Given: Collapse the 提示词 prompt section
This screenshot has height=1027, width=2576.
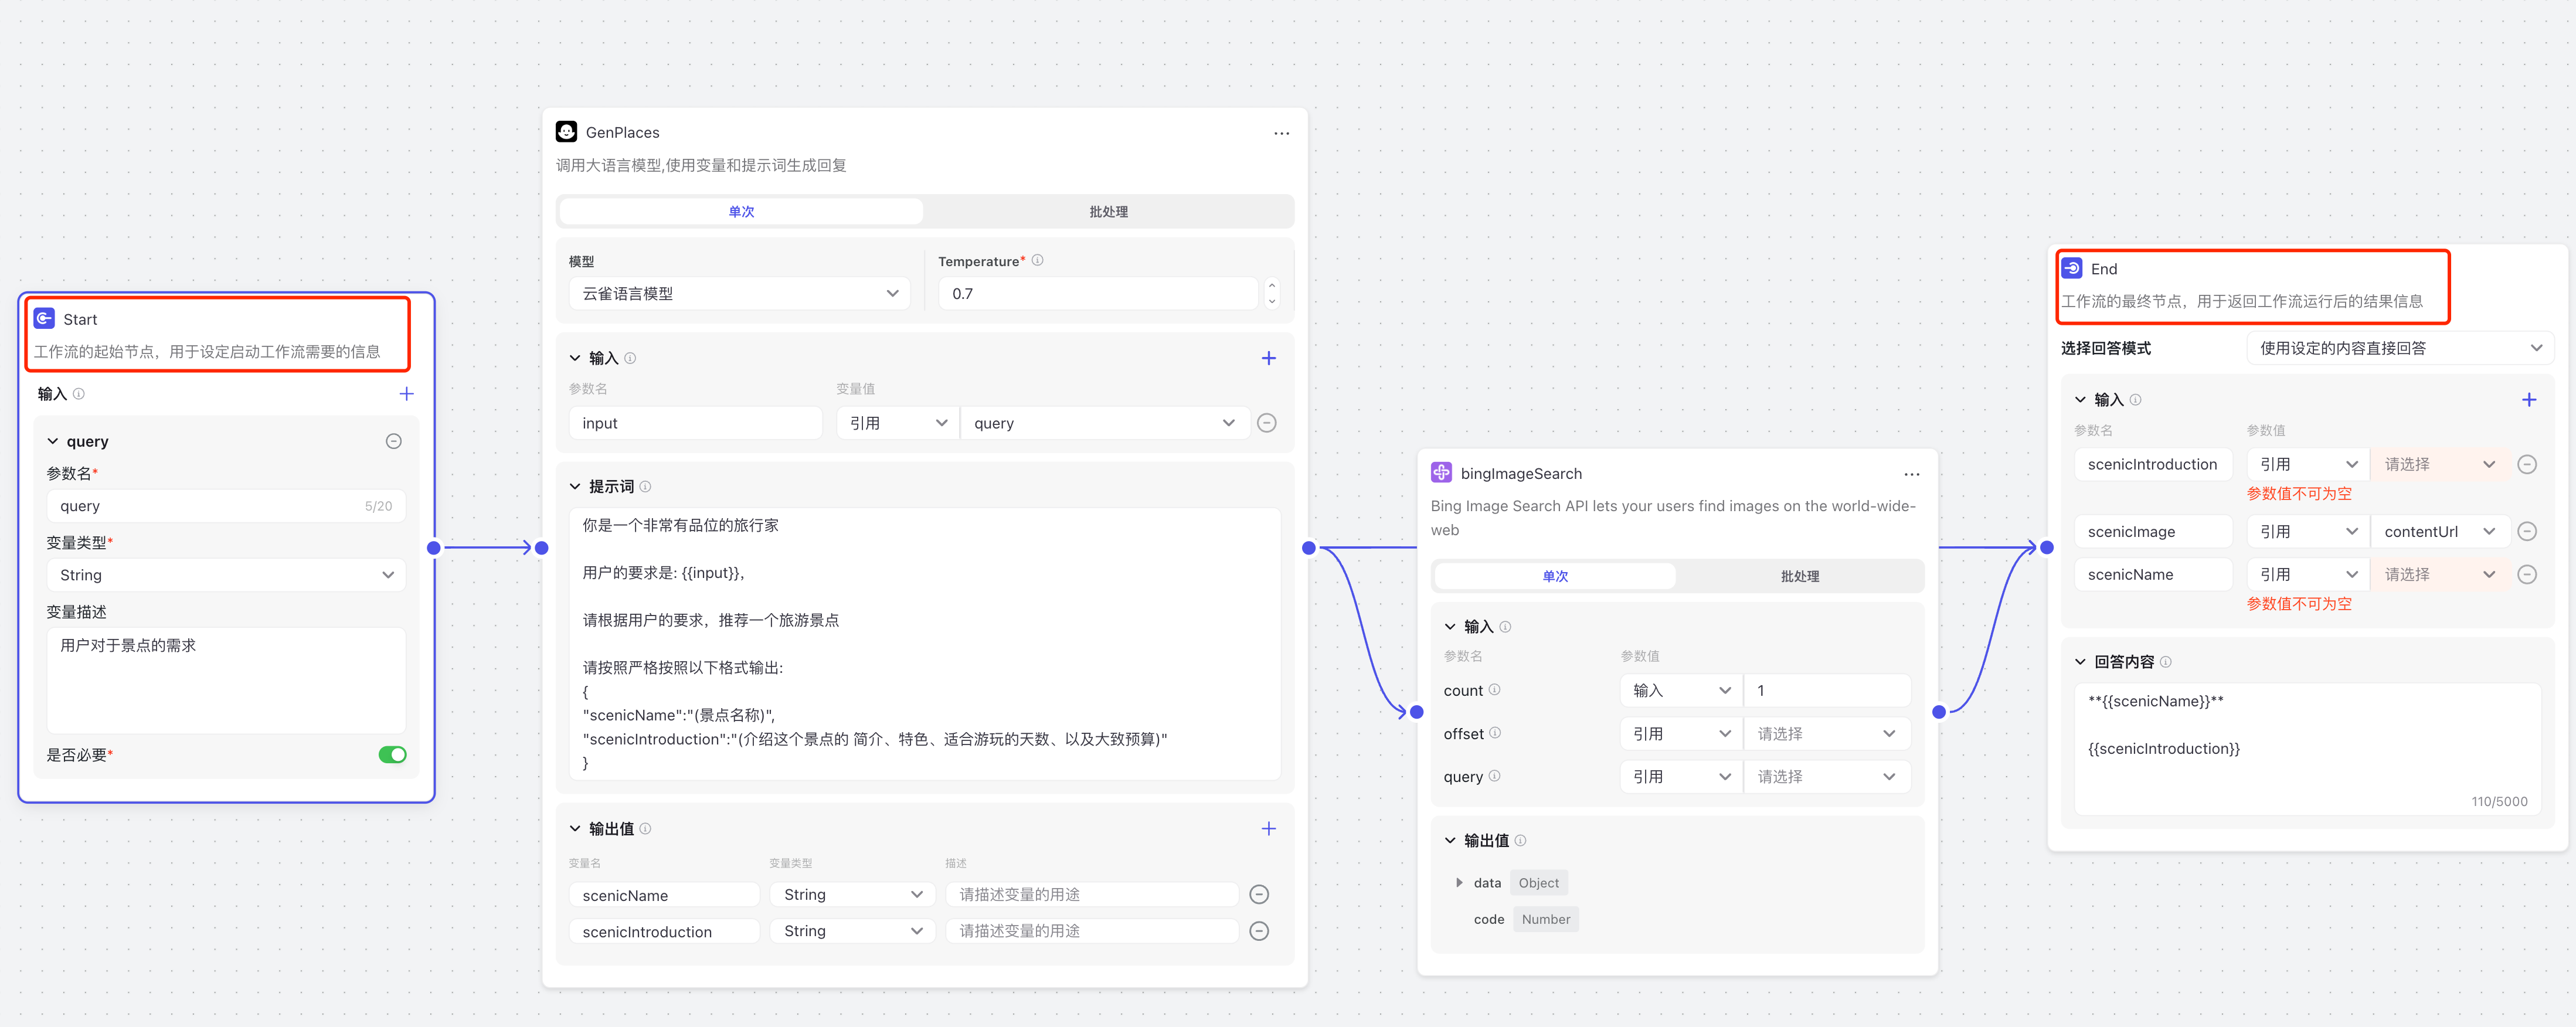Looking at the screenshot, I should [575, 487].
